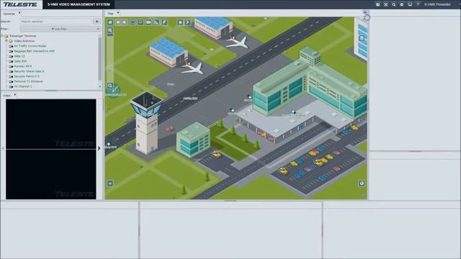Select the Runway camera entry
461x259 pixels.
pyautogui.click(x=23, y=66)
